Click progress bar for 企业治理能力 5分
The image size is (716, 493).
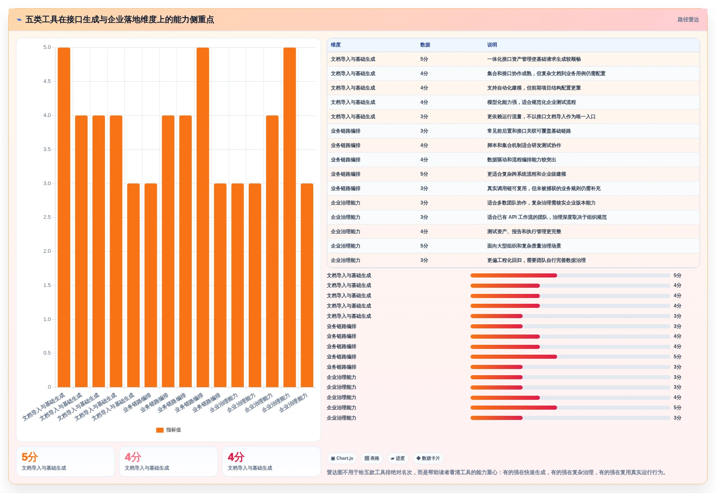click(x=570, y=408)
